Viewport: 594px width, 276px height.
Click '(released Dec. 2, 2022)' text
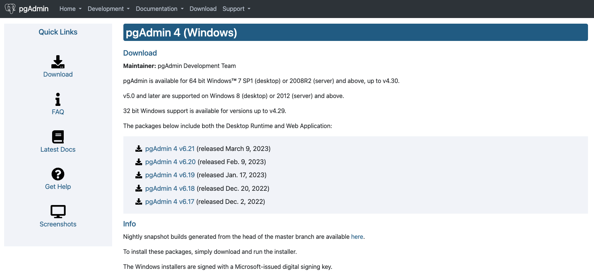(231, 202)
